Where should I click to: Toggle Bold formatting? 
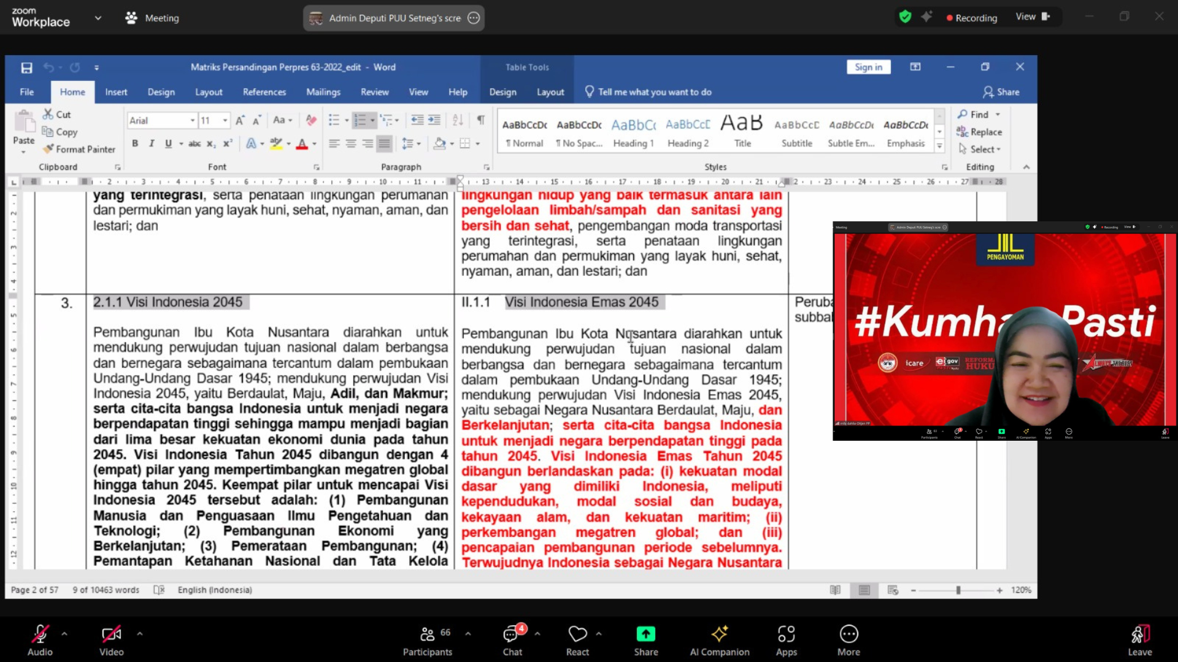pyautogui.click(x=135, y=143)
